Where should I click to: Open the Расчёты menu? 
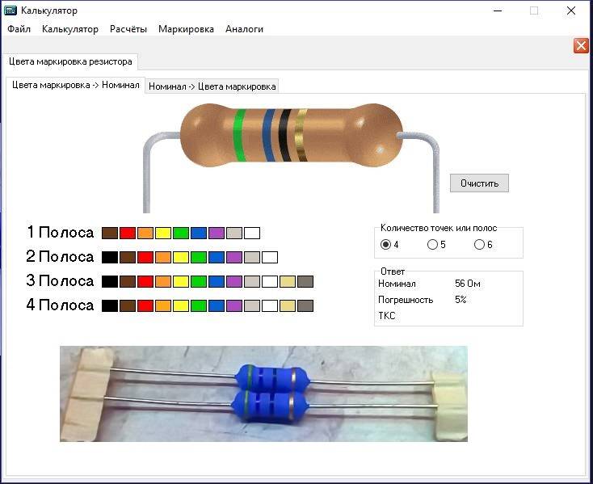128,29
